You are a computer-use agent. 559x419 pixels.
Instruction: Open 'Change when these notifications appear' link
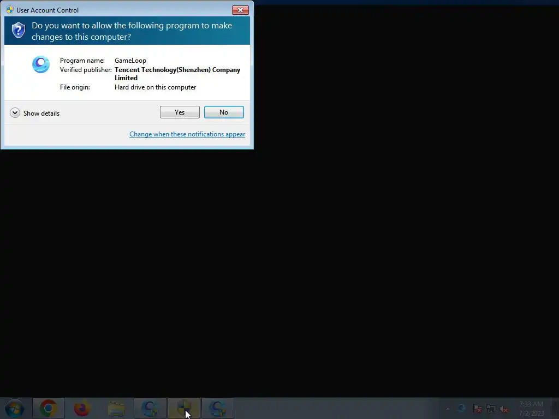tap(187, 134)
